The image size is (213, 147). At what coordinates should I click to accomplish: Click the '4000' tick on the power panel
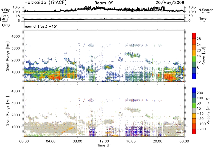click(x=15, y=36)
